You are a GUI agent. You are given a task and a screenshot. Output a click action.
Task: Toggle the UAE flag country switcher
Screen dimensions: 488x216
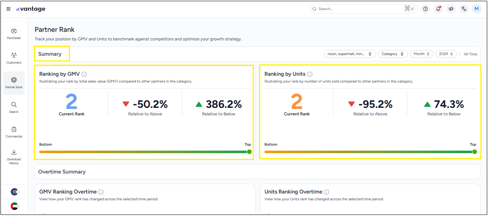(x=14, y=206)
